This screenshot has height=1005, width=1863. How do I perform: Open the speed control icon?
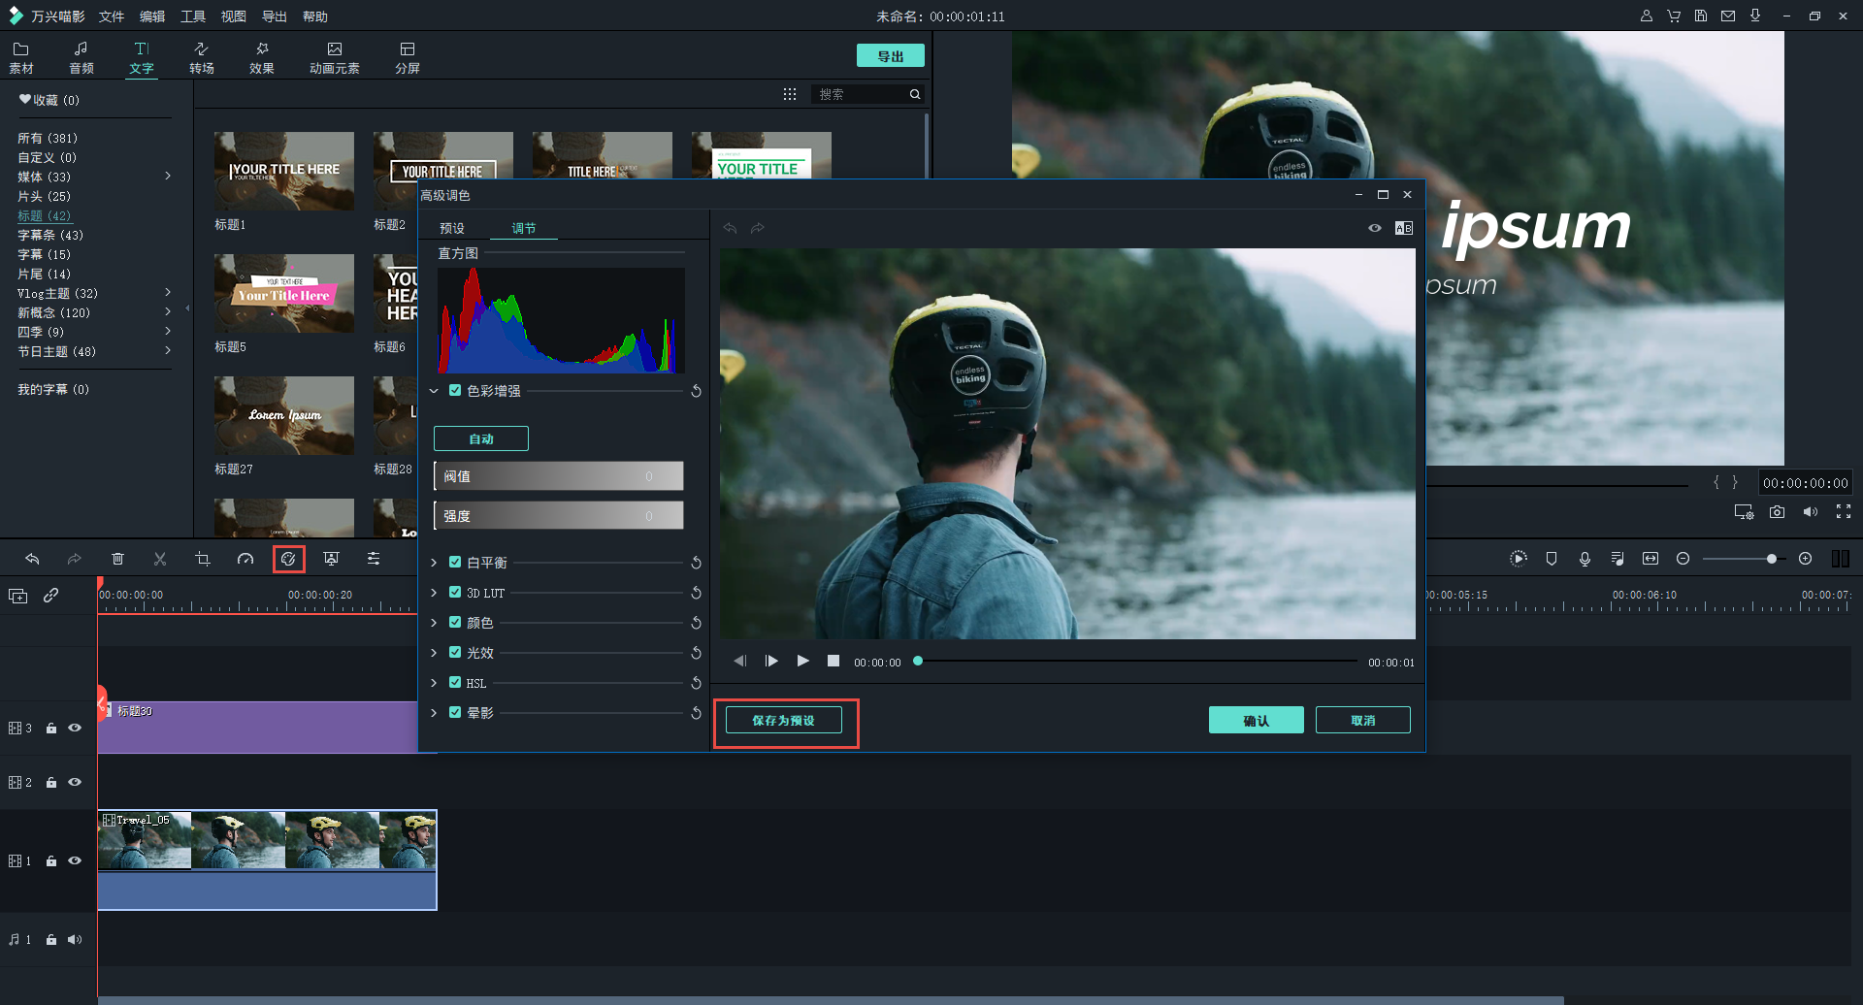pos(245,559)
